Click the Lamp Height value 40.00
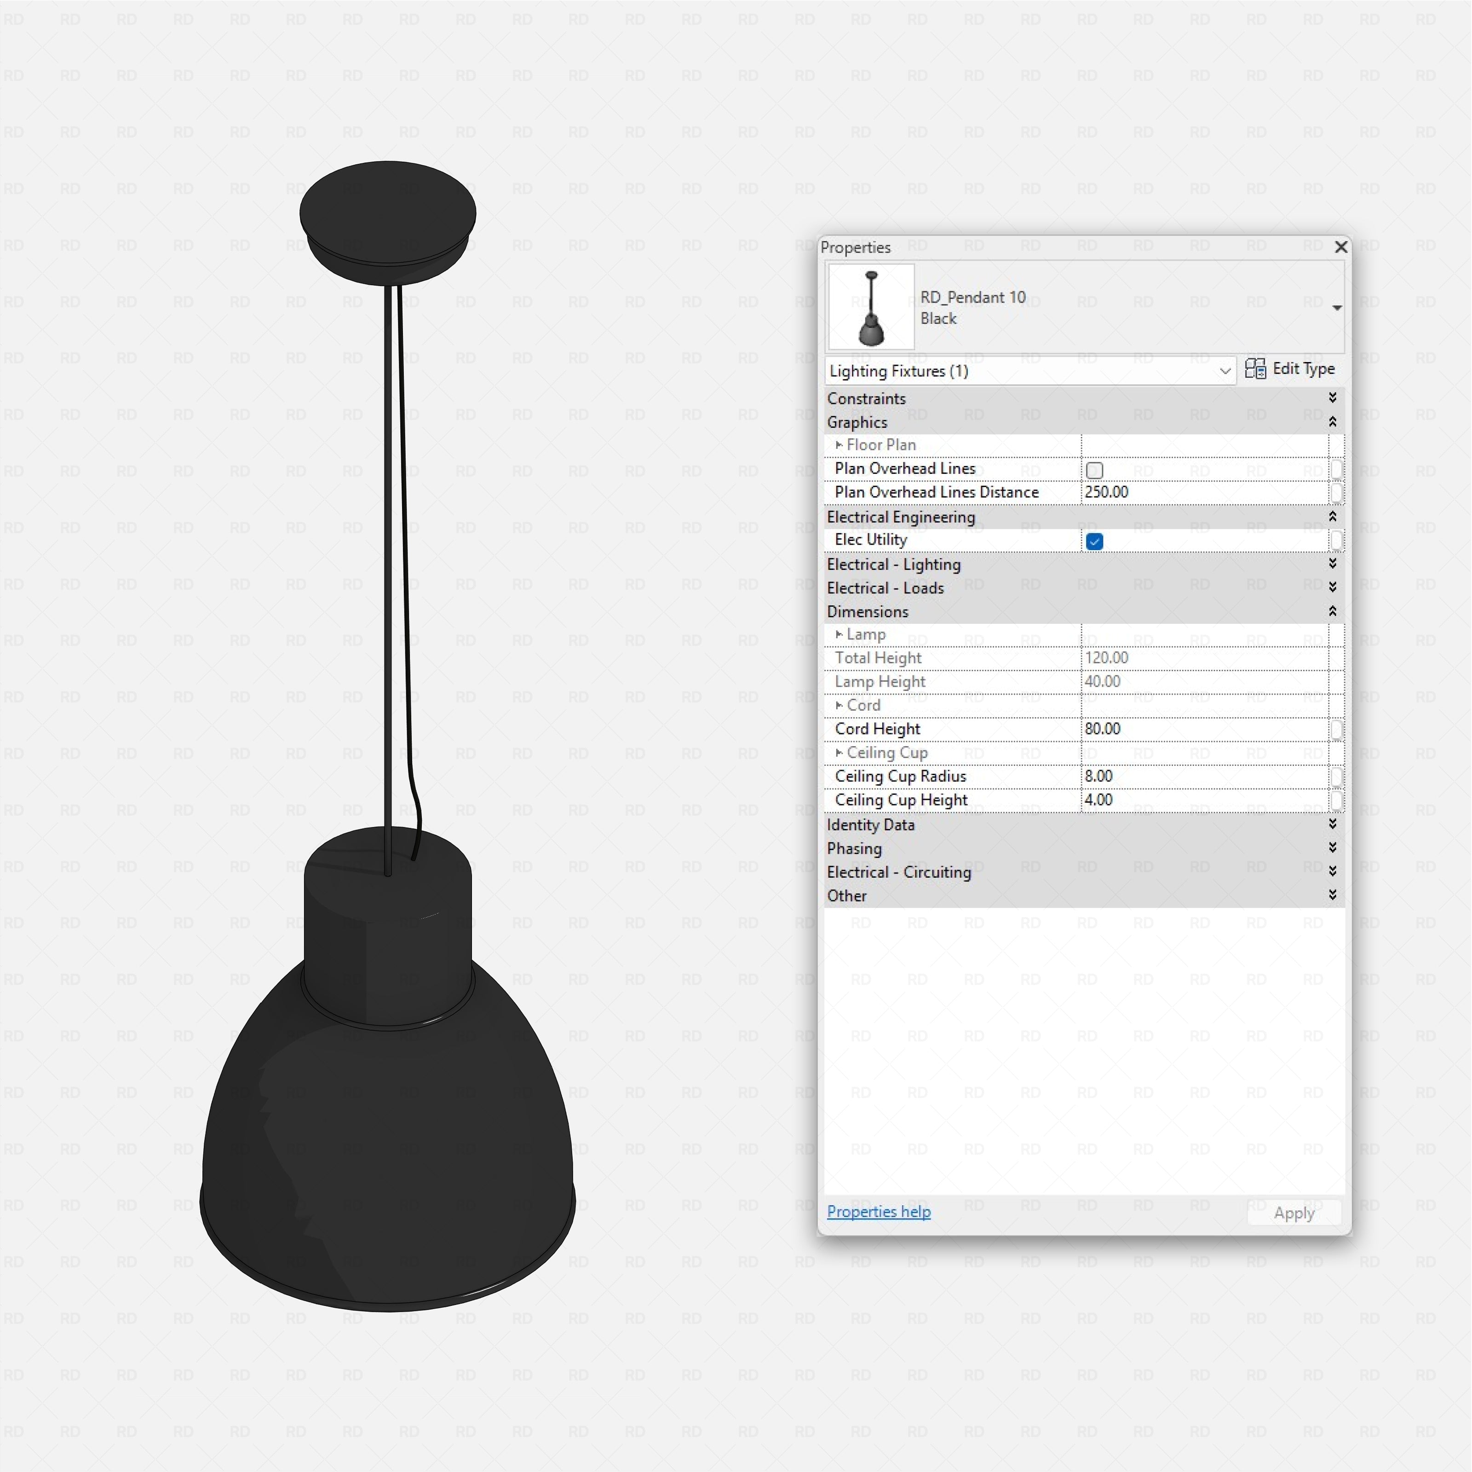This screenshot has width=1472, height=1472. [x=1205, y=682]
